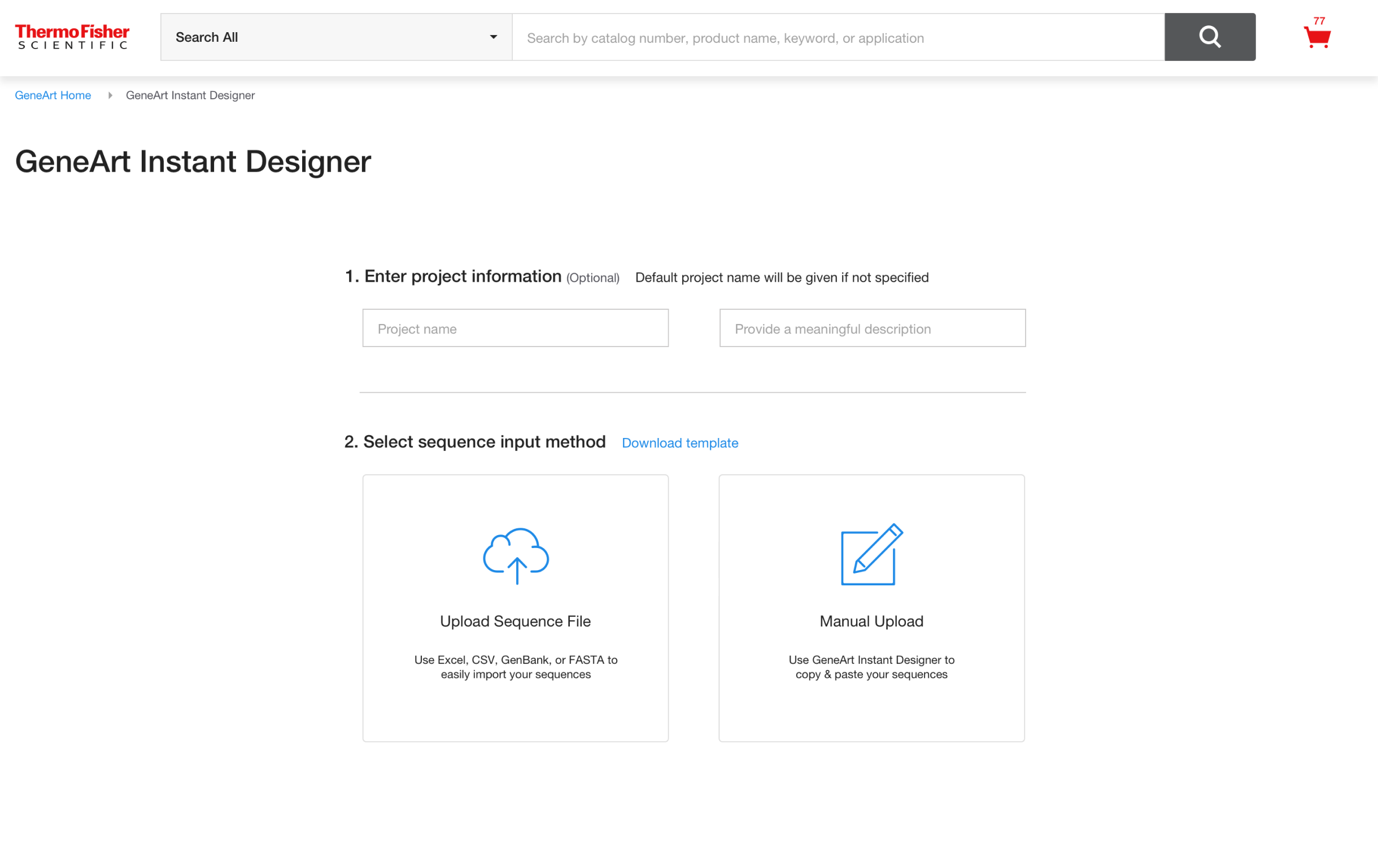Click 'Use Excel, CSV, GenBank, or FASTA' description

tap(516, 667)
